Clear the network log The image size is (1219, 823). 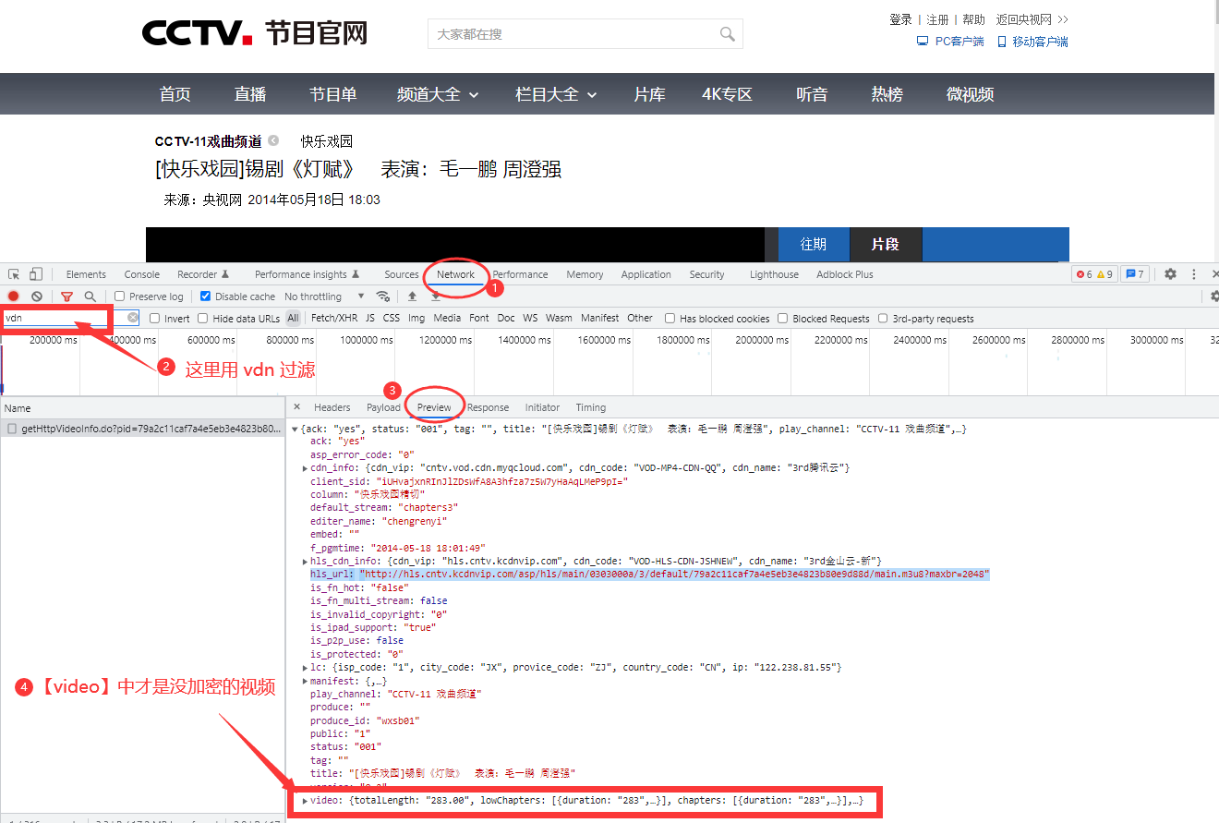(x=37, y=297)
